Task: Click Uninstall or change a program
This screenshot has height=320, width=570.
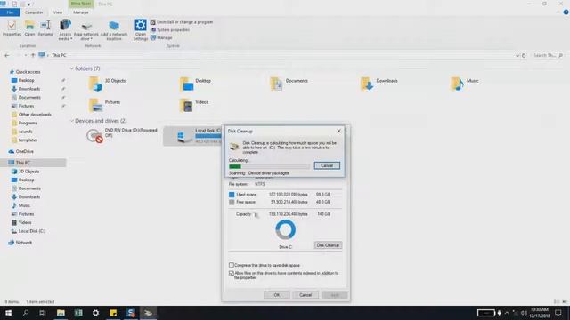Action: 182,22
